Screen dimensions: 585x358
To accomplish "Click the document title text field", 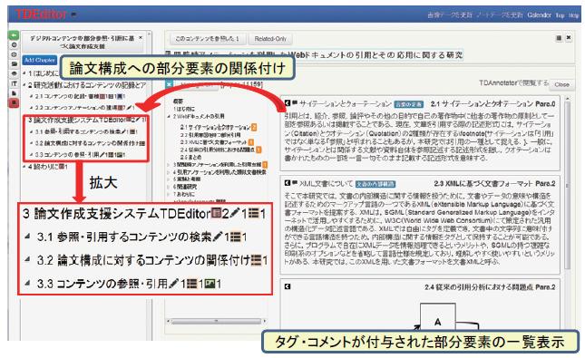I will [314, 55].
